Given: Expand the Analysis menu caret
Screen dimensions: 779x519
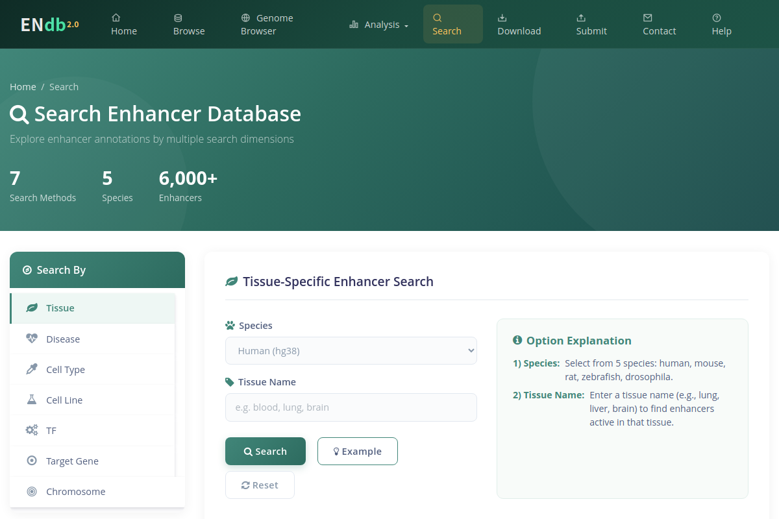Looking at the screenshot, I should tap(406, 26).
